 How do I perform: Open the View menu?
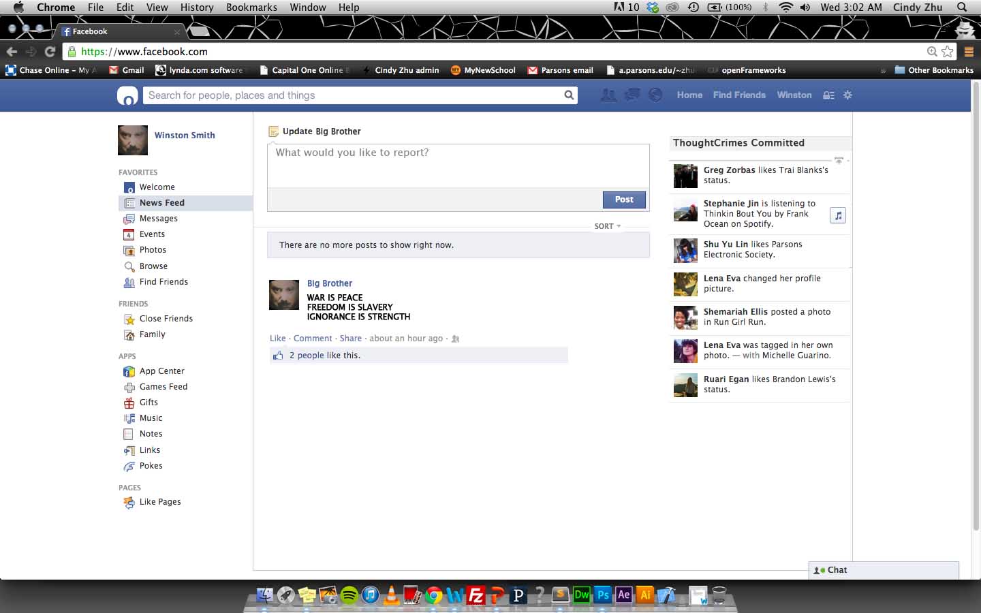[x=157, y=7]
